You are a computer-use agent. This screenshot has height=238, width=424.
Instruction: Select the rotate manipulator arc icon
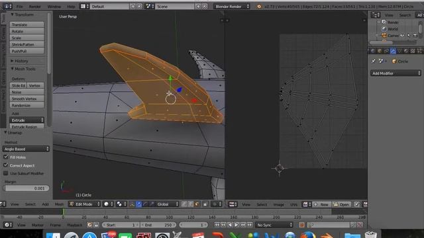(146, 204)
